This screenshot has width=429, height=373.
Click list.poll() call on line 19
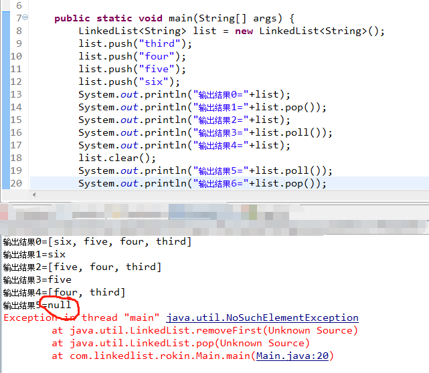(288, 170)
